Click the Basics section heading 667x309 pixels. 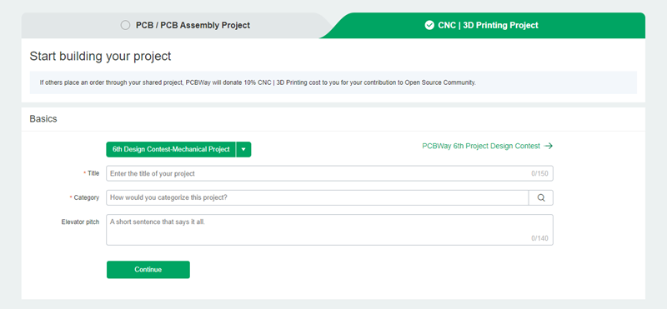43,119
